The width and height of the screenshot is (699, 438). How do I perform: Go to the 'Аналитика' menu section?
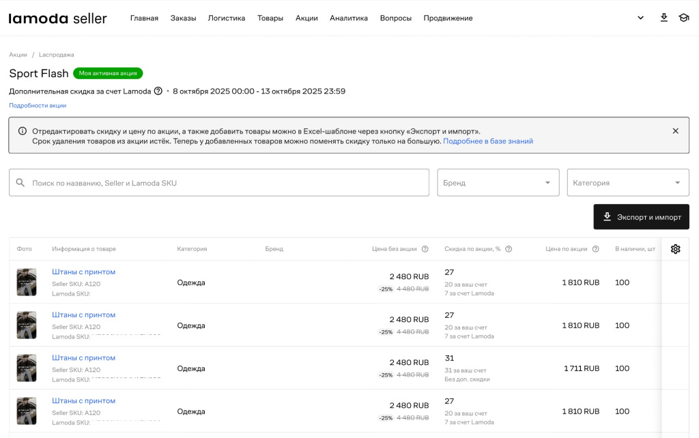point(348,18)
